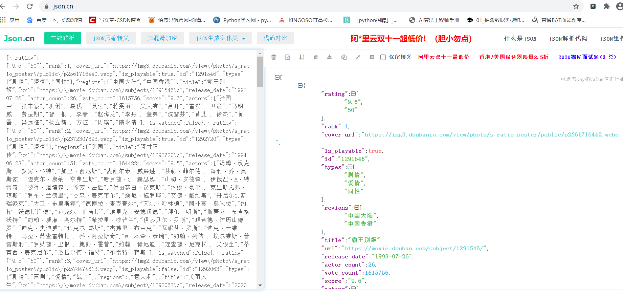Open the 什么是JSON menu item
Viewport: 623px width, 295px height.
(520, 39)
